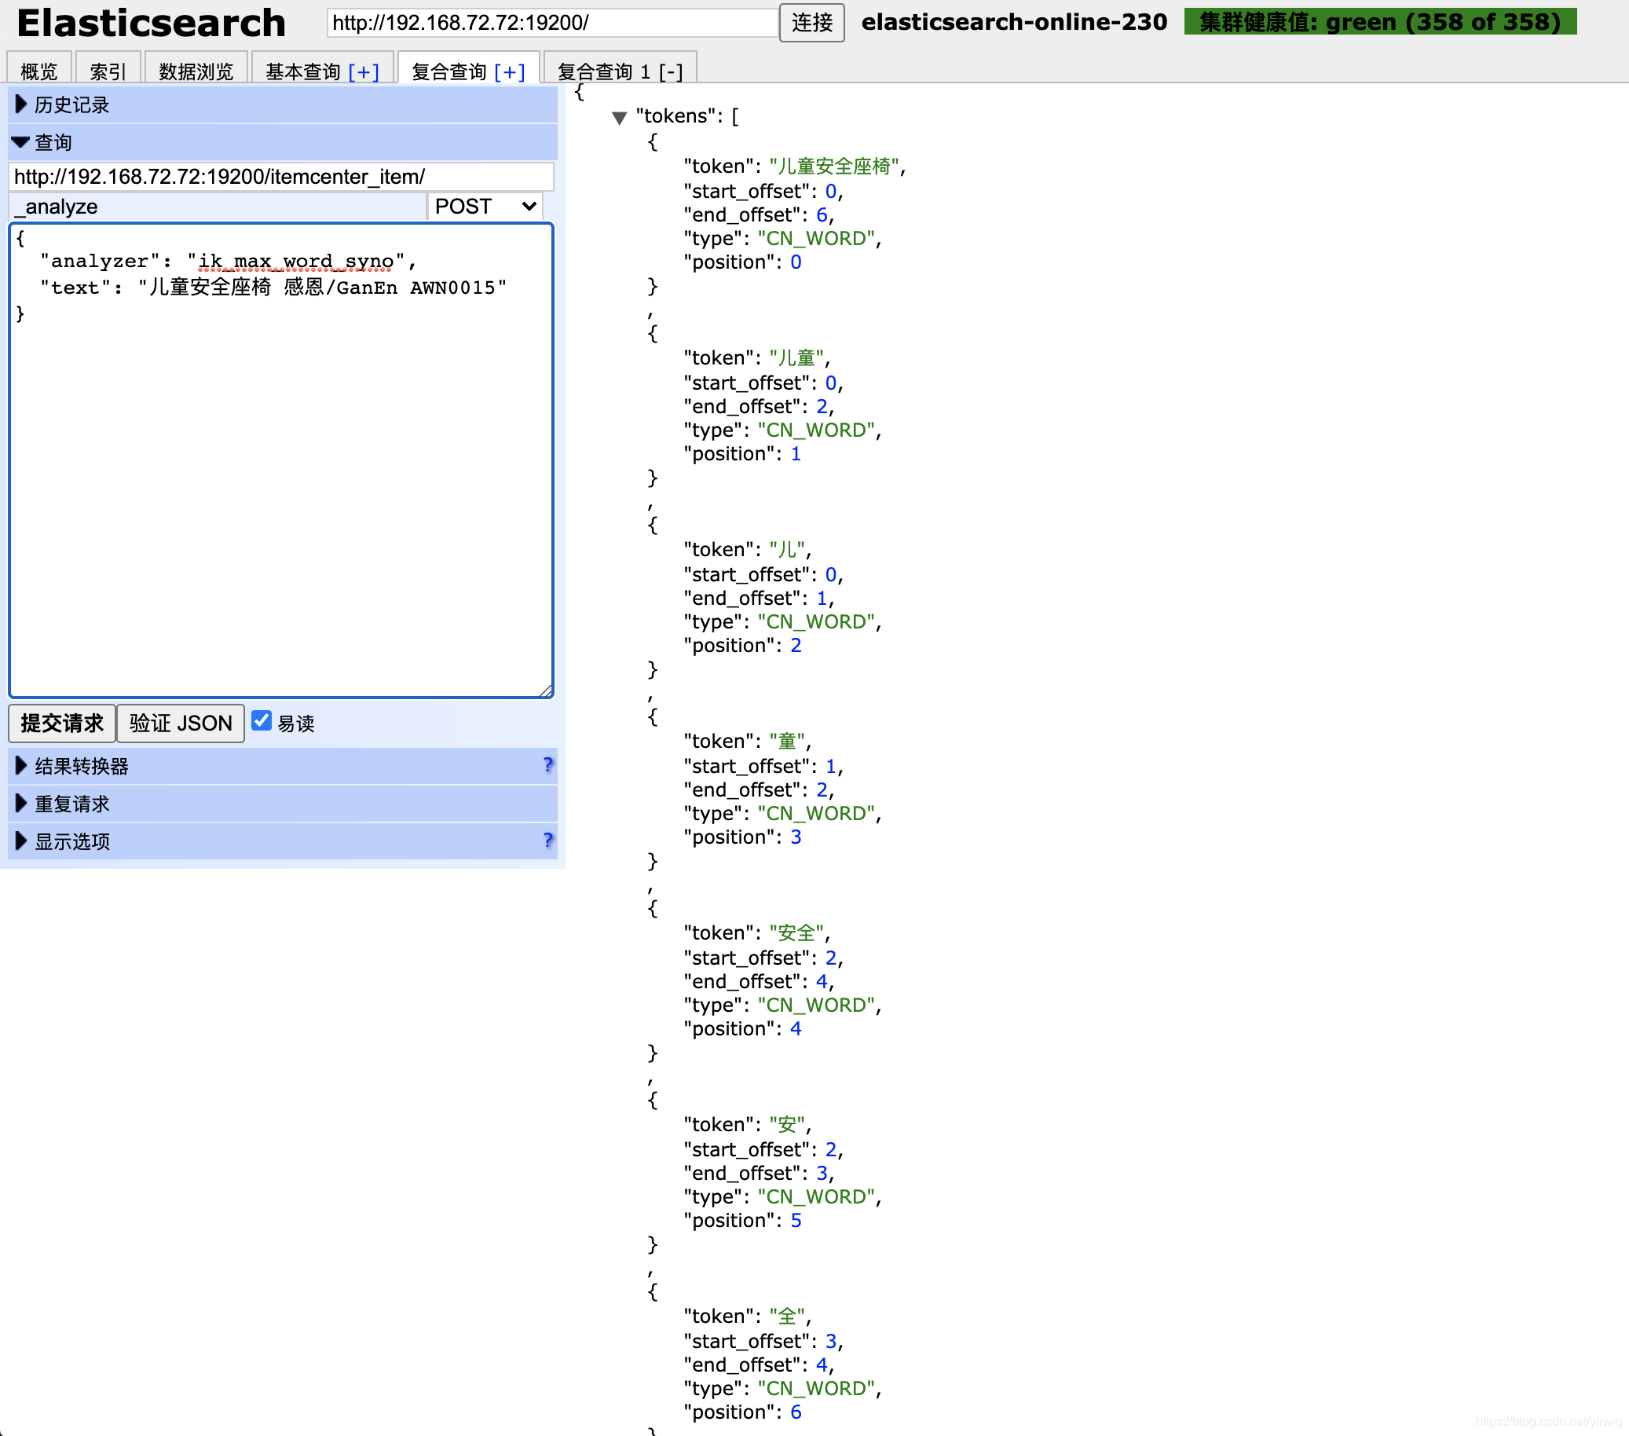Collapse the "tokens" array triangle

619,118
